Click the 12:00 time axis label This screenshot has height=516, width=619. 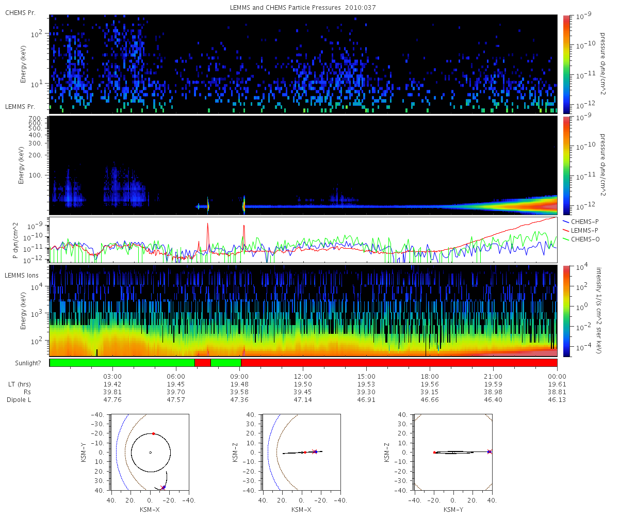(x=303, y=376)
